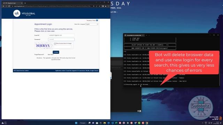223x125 pixels.
Task: Click the taskbar Search box
Action: tap(83, 123)
